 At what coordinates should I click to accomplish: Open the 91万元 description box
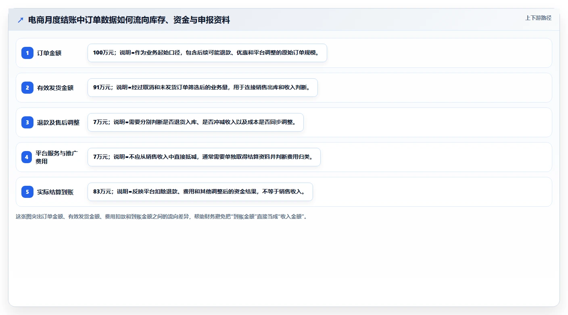click(x=203, y=88)
